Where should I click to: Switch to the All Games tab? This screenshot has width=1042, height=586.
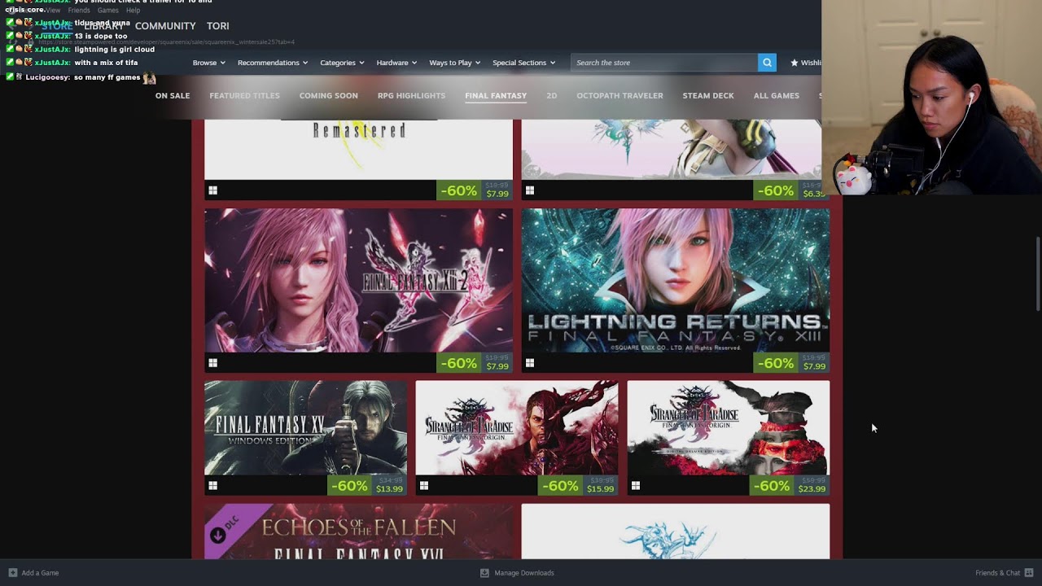click(777, 96)
